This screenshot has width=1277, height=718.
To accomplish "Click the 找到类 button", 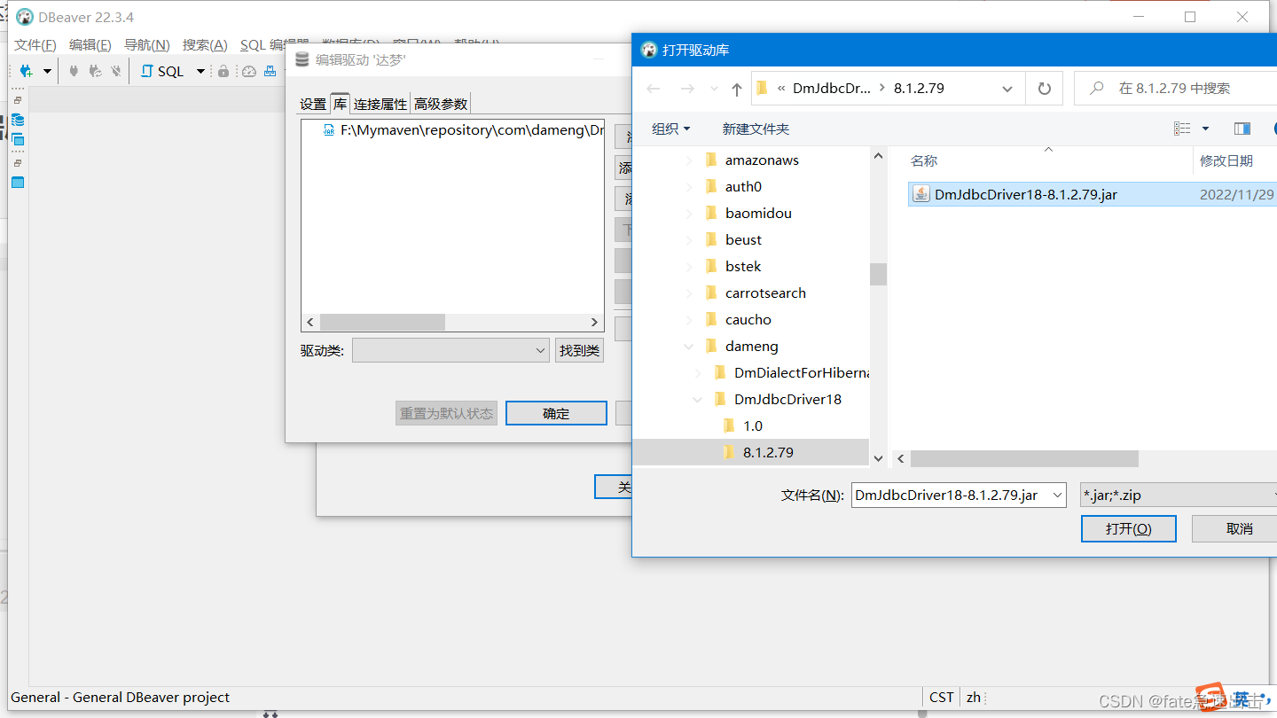I will 580,350.
